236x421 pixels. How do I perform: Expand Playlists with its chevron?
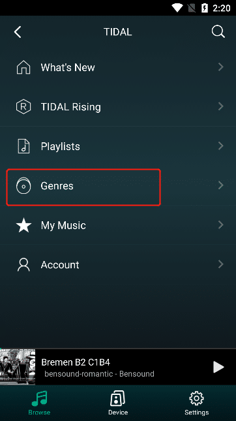click(221, 146)
